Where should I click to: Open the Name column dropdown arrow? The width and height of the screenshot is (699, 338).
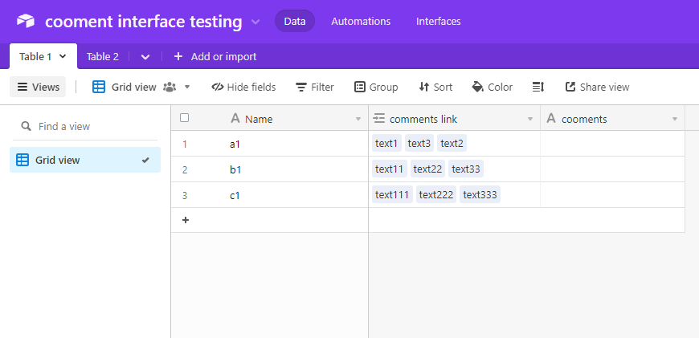tap(358, 119)
